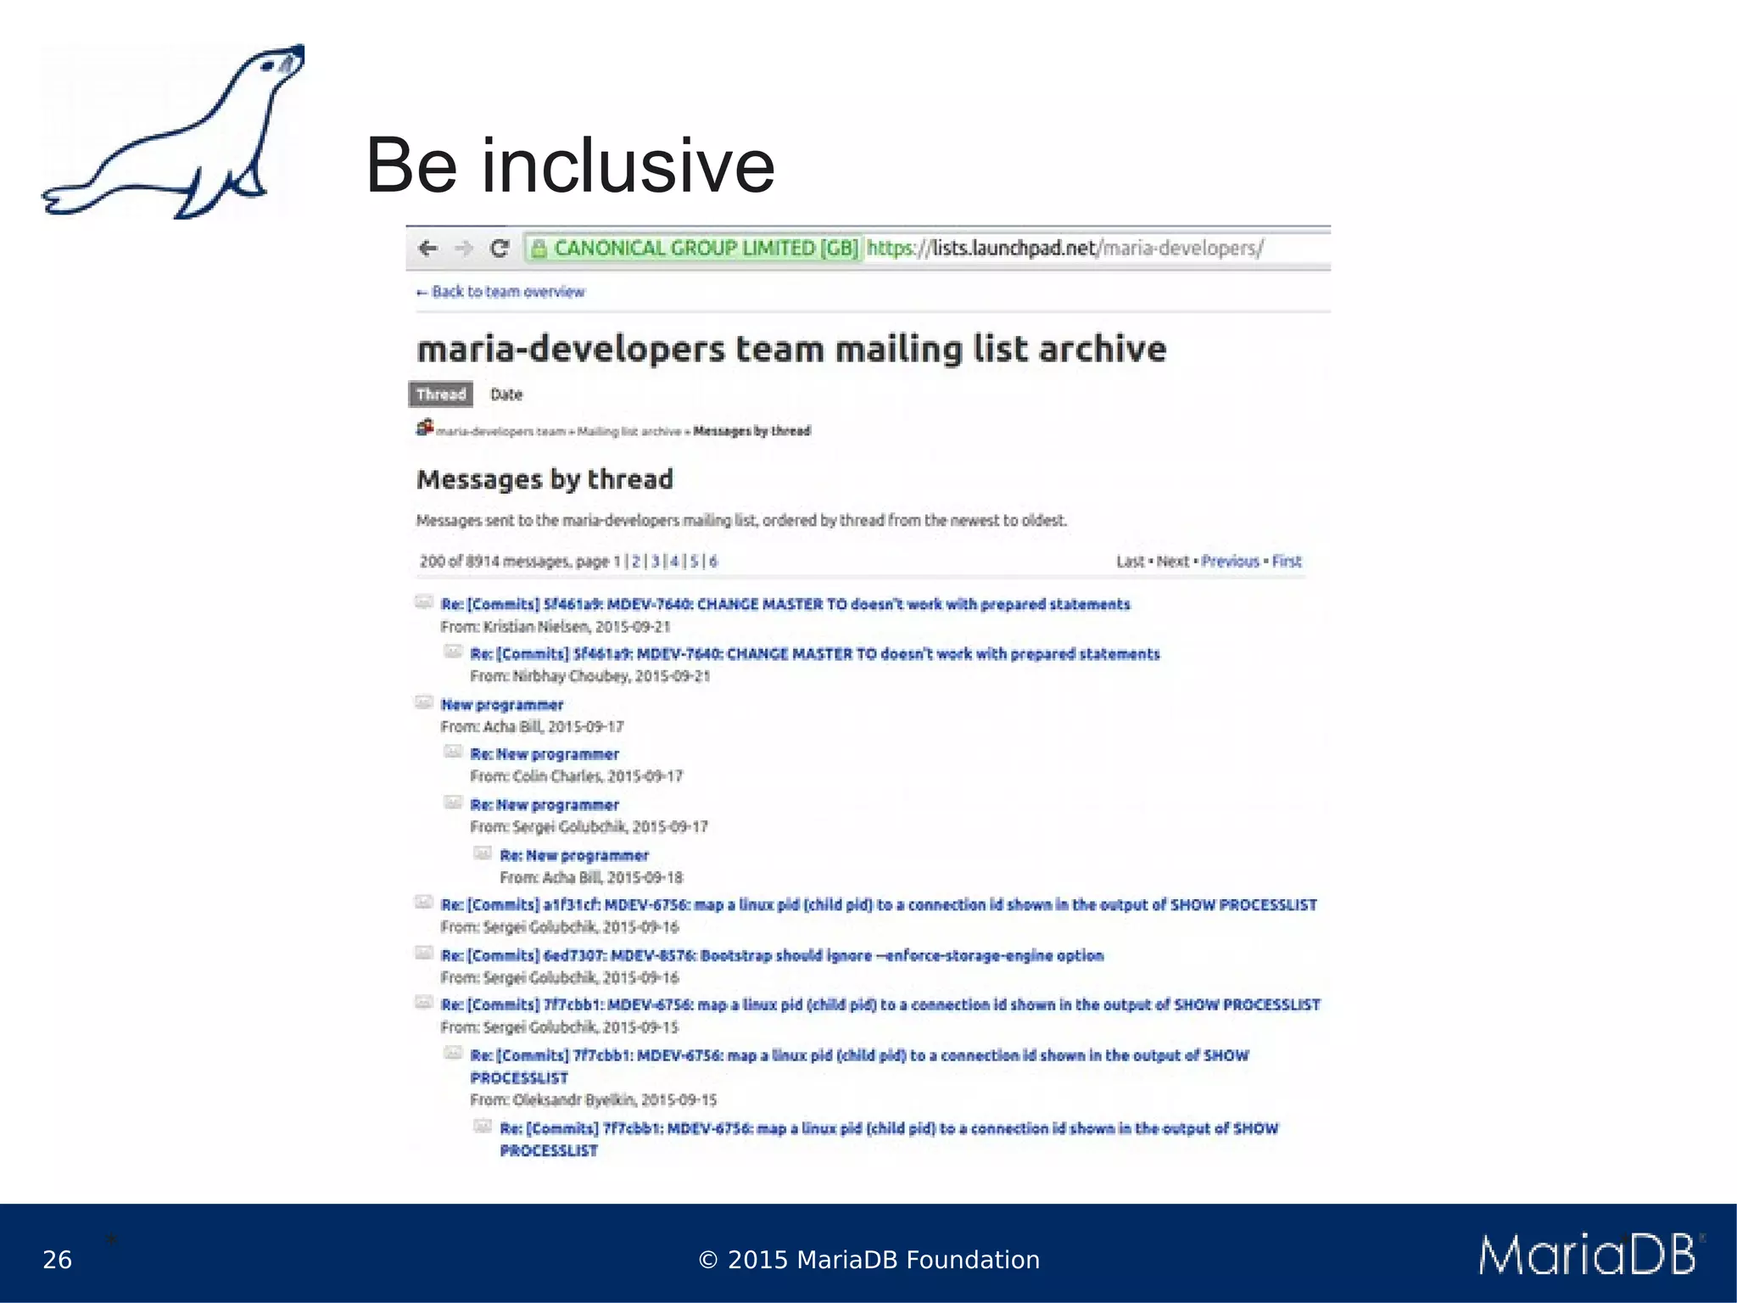Viewport: 1737px width, 1303px height.
Task: Click 'Mailing list archive' breadcrumb link
Action: (628, 432)
